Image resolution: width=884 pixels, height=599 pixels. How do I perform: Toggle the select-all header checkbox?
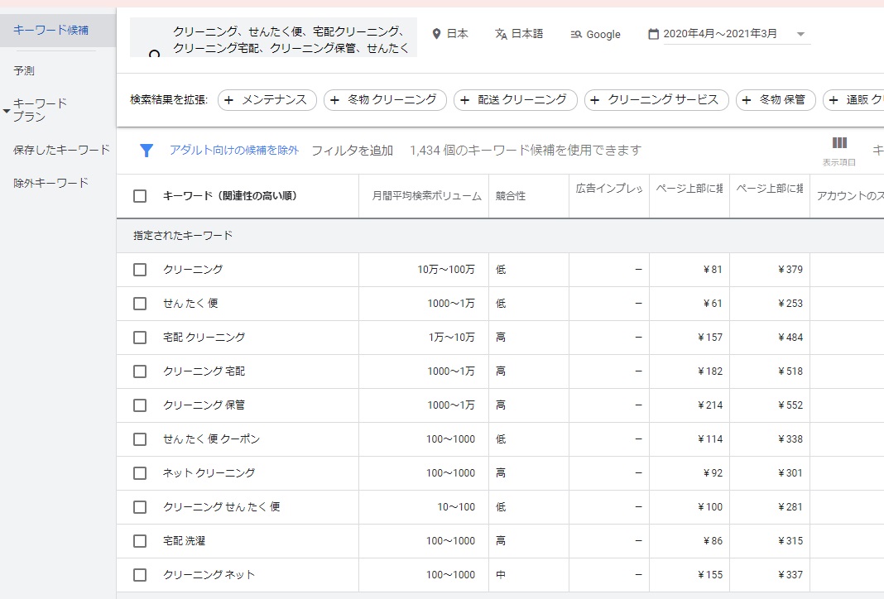click(140, 196)
